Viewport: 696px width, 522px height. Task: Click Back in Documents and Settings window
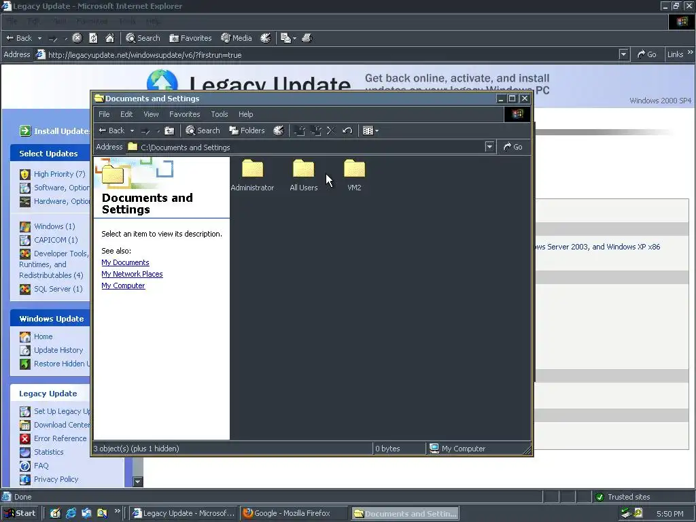click(112, 130)
